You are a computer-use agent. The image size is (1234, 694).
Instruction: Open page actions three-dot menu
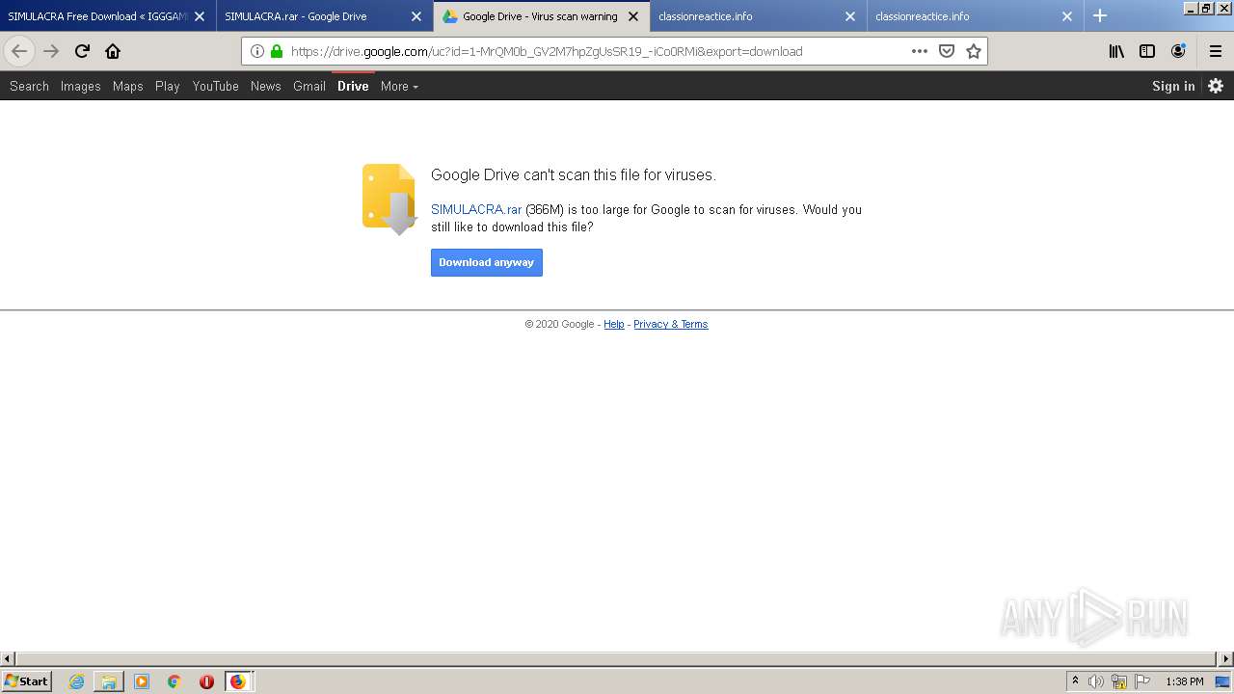point(920,51)
